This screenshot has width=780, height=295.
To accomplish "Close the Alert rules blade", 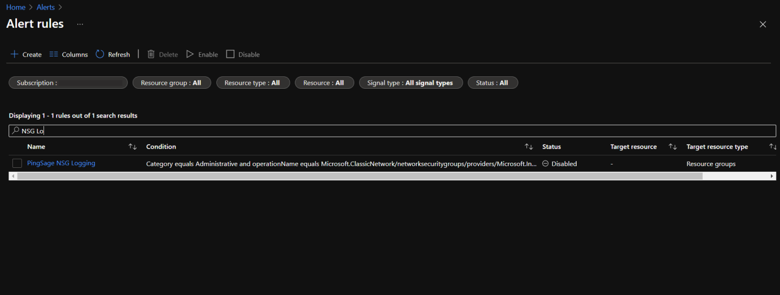I will 762,24.
